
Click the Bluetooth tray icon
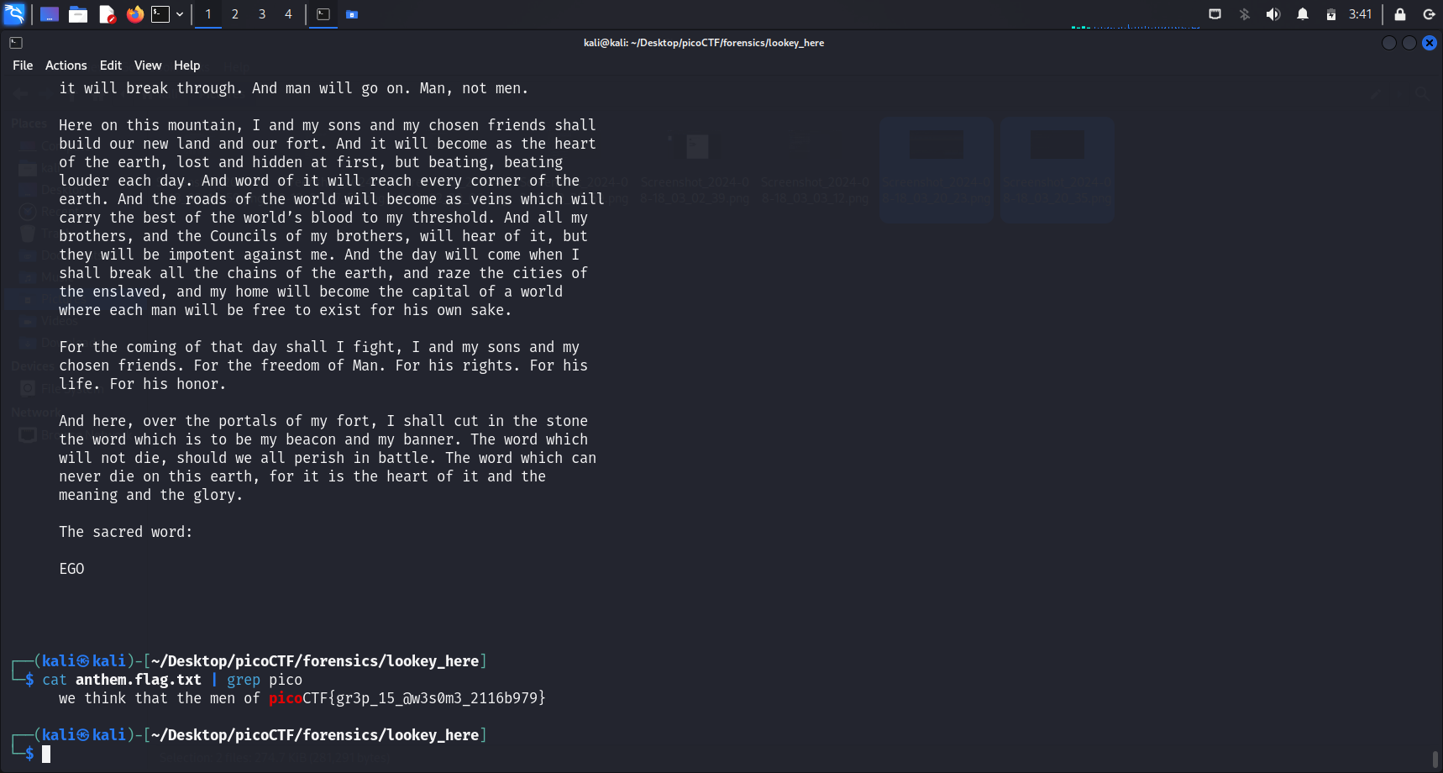pyautogui.click(x=1245, y=14)
